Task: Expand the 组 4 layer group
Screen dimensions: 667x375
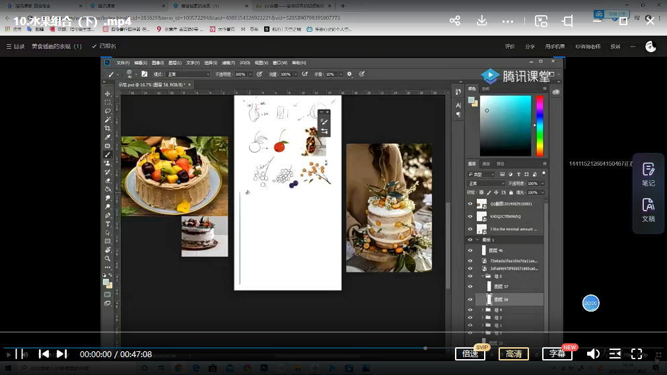Action: [483, 310]
